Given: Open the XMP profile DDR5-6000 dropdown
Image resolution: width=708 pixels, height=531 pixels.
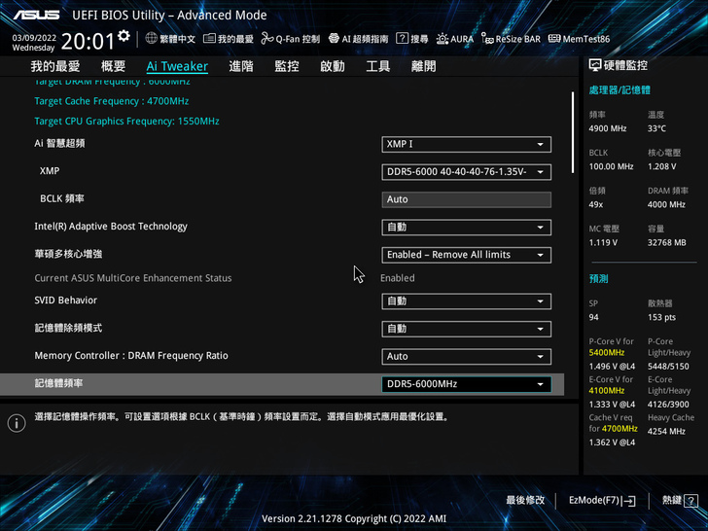Looking at the screenshot, I should coord(466,172).
